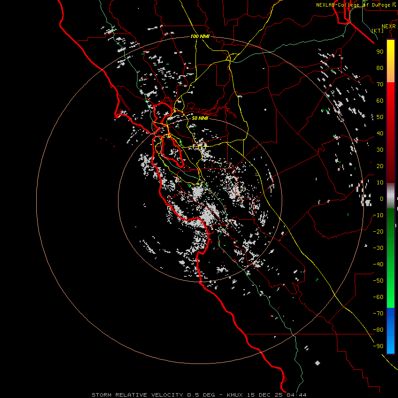Image resolution: width=398 pixels, height=398 pixels.
Task: Click the "30" value on velocity scale
Action: 380,150
